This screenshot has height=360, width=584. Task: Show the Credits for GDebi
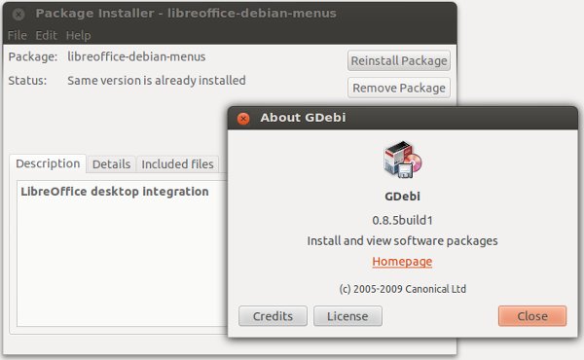click(273, 316)
